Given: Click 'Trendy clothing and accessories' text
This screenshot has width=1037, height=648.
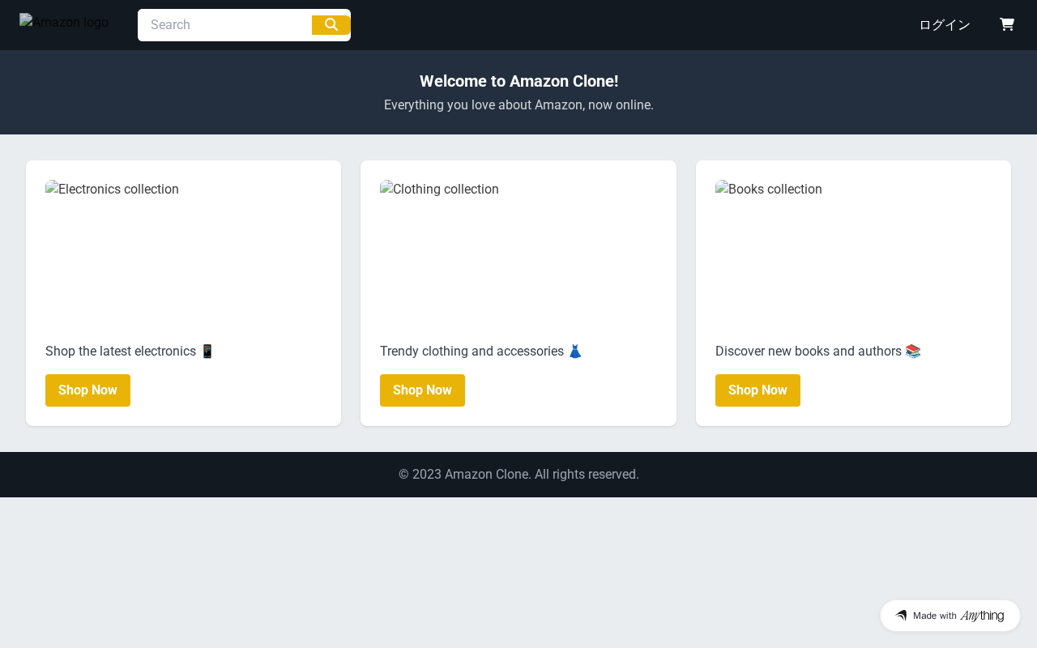Looking at the screenshot, I should pos(481,351).
